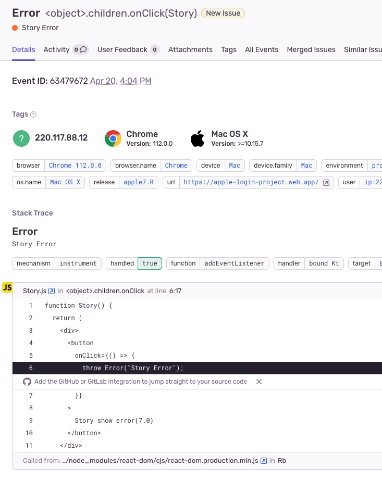
Task: Click the Called from react-dom path
Action: [x=160, y=461]
